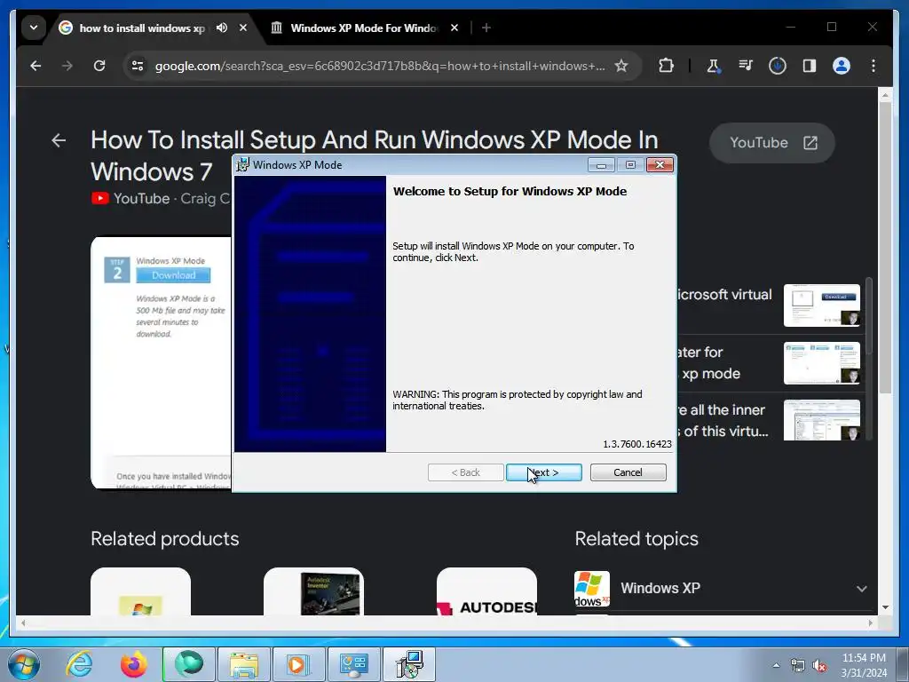Click the google.com URL in the address bar
The width and height of the screenshot is (909, 682).
[x=380, y=66]
